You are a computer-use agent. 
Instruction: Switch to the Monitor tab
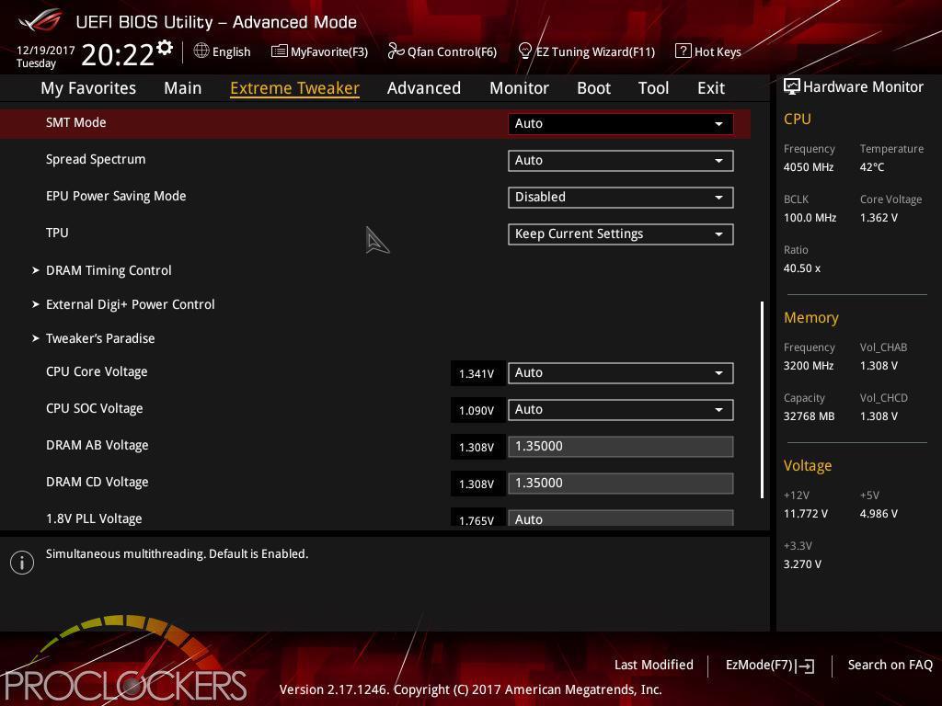click(519, 88)
